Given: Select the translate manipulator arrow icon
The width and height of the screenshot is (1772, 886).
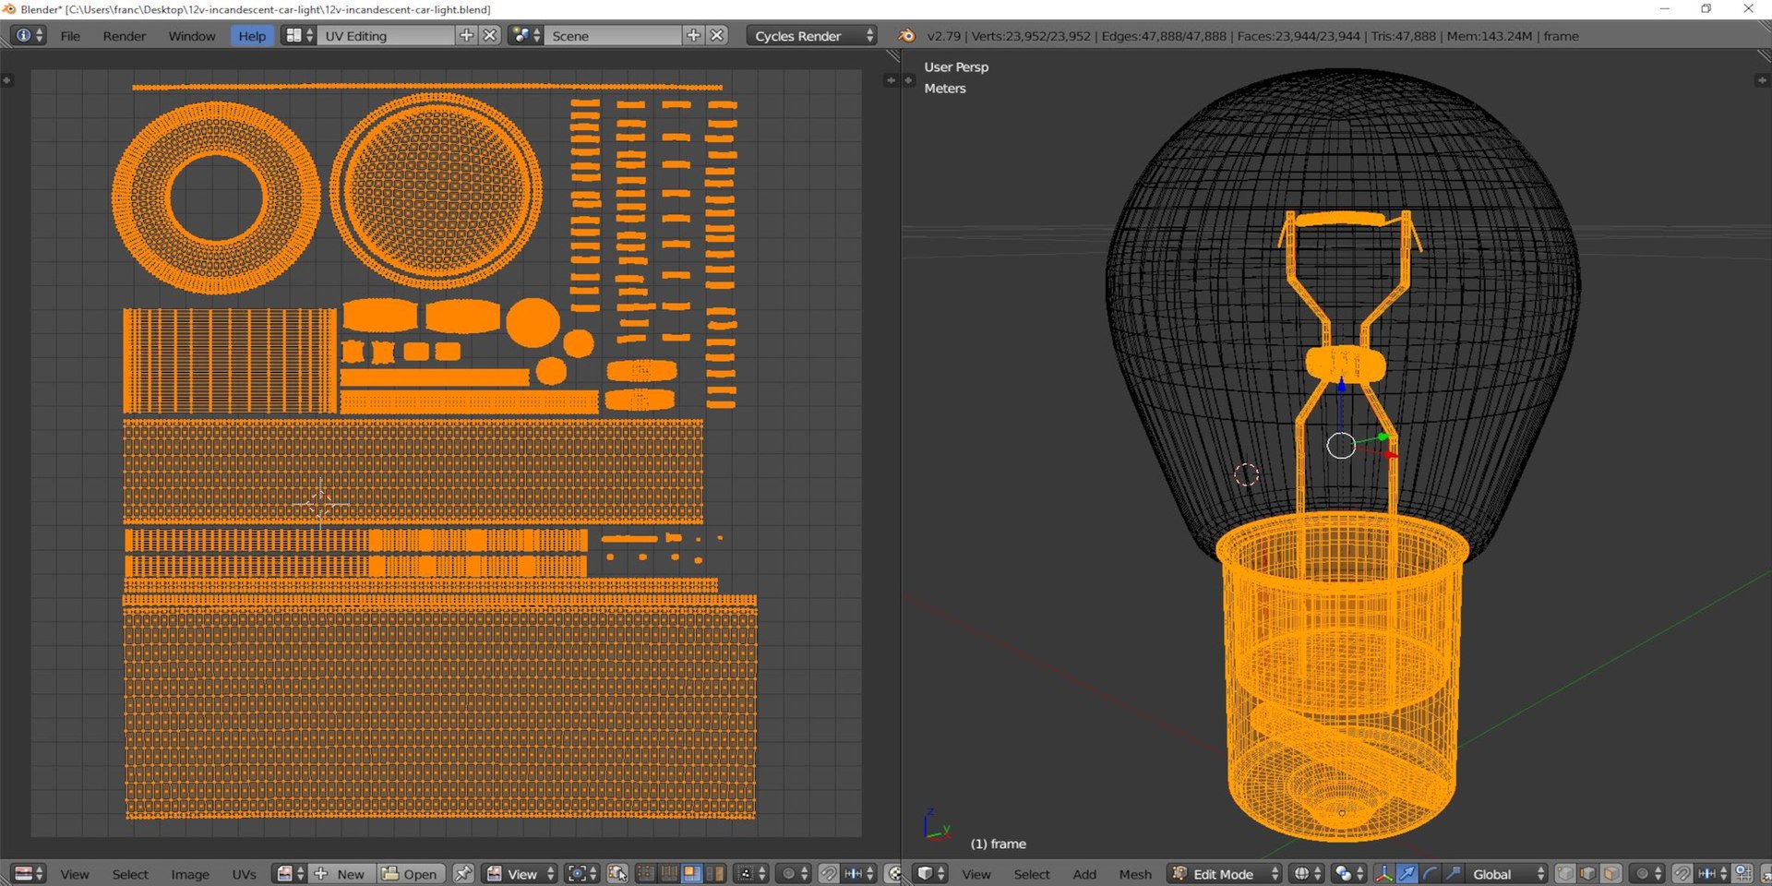Looking at the screenshot, I should [1407, 873].
